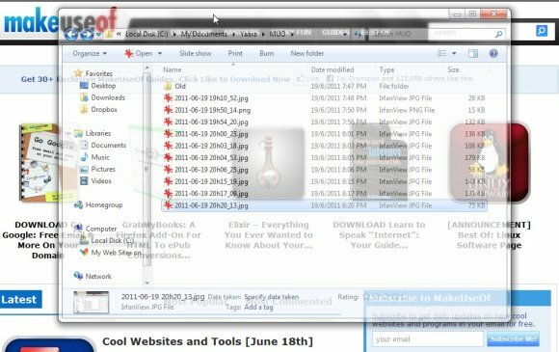Select file 2011-06-19 20h06_25.jpg
Image resolution: width=559 pixels, height=352 pixels.
211,170
